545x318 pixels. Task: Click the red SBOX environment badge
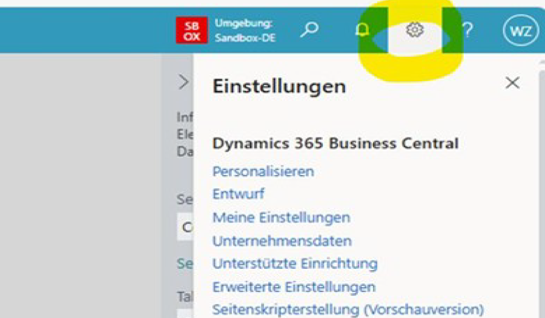[191, 30]
